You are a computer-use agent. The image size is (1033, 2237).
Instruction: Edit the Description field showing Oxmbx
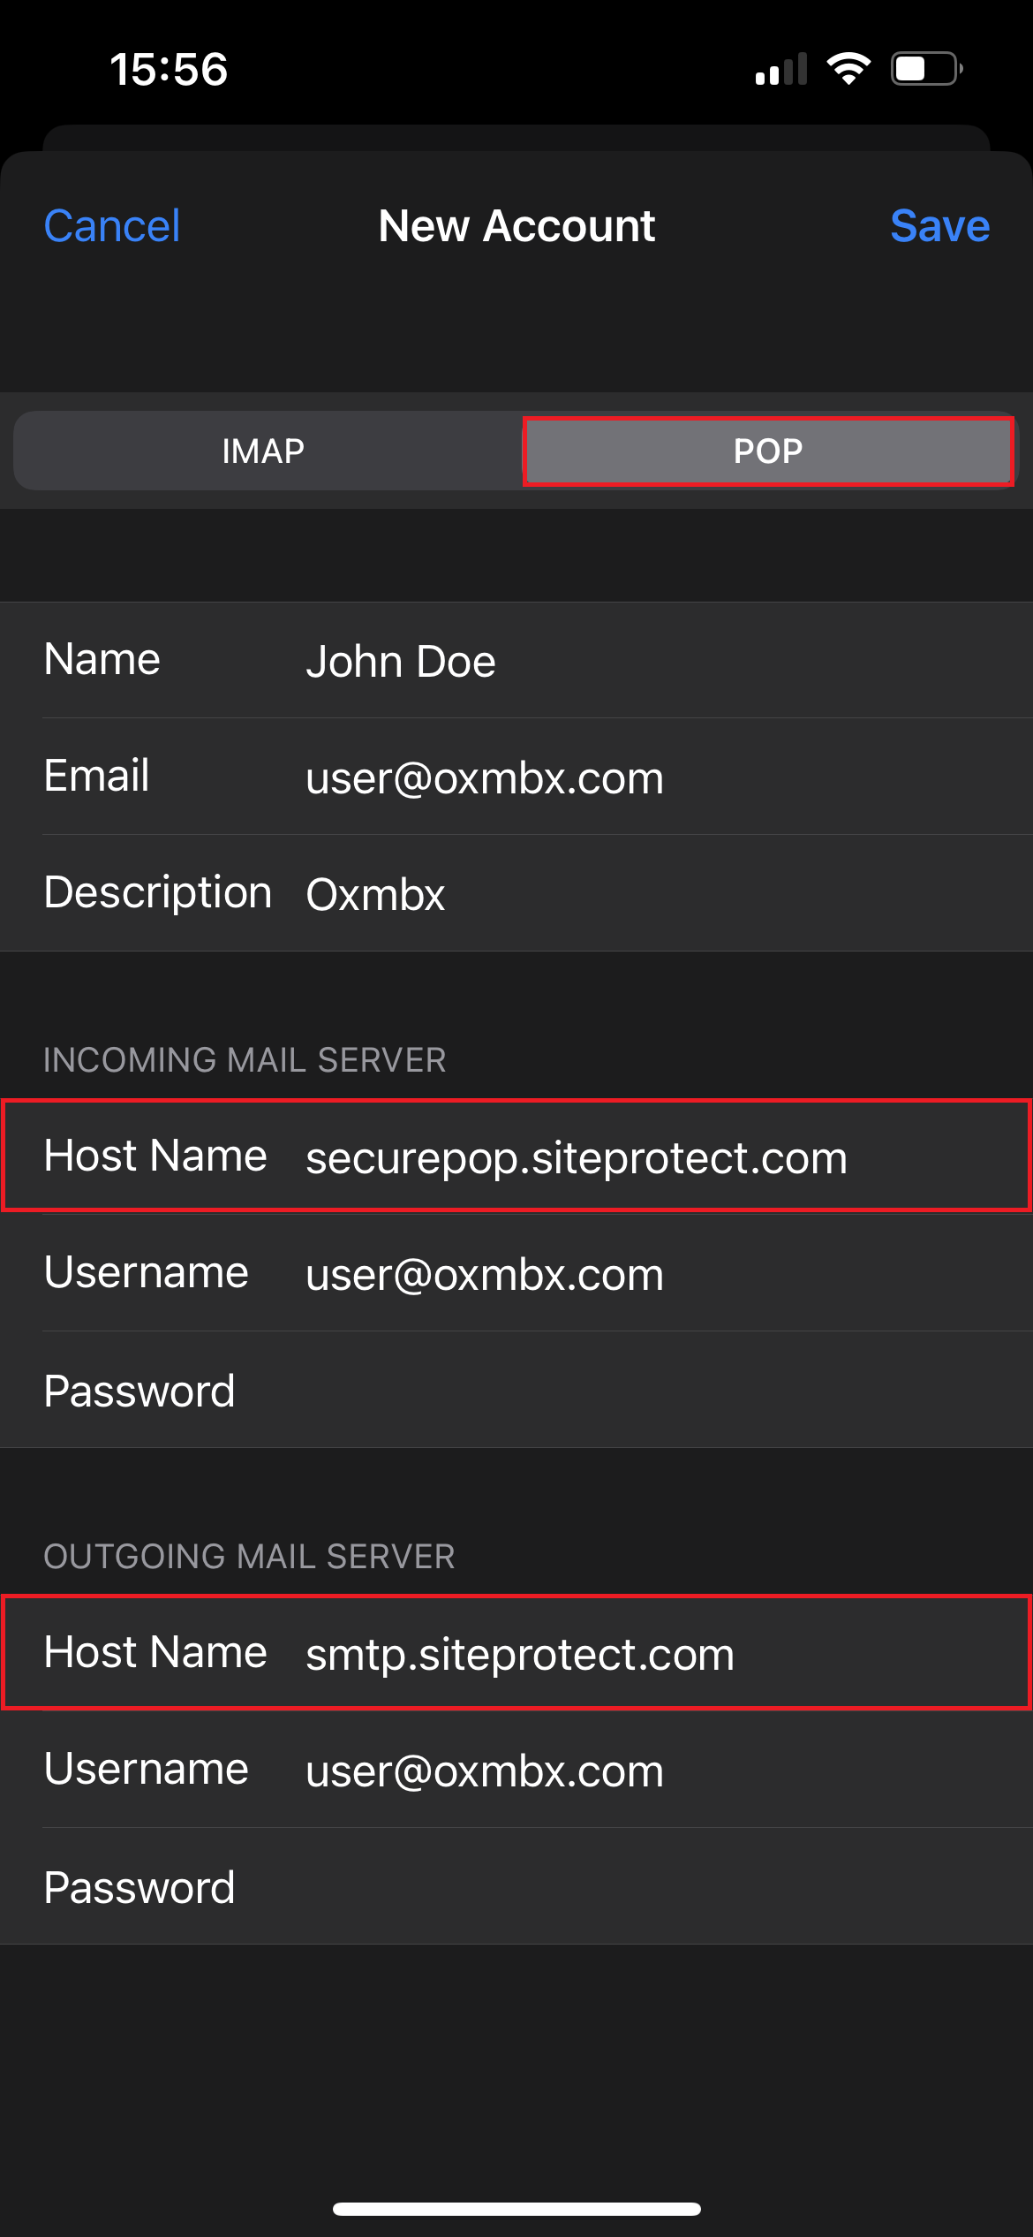point(618,894)
